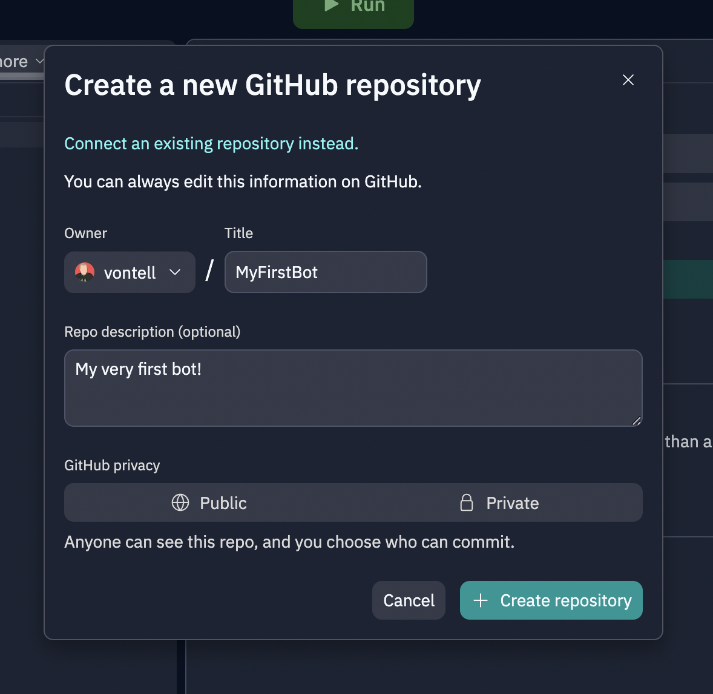Open the partially hidden 'more' dropdown
Image resolution: width=713 pixels, height=694 pixels.
[x=21, y=61]
